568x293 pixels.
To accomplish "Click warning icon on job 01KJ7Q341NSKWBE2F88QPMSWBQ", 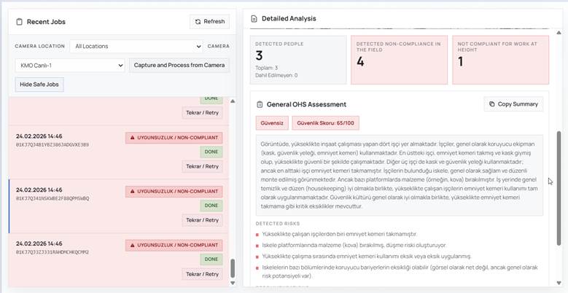I will pos(132,191).
